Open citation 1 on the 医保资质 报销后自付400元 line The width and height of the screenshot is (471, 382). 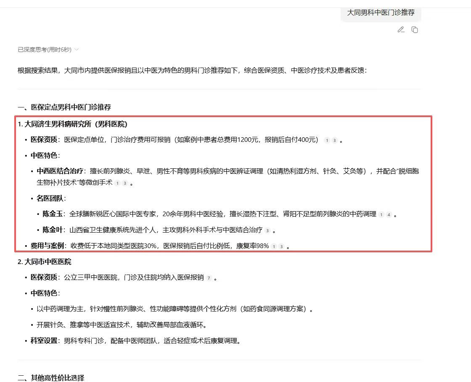point(327,140)
